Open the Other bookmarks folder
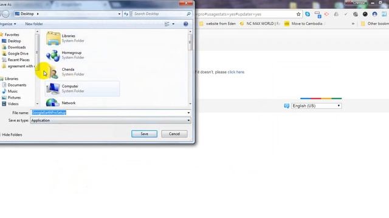389x218 pixels. [375, 24]
